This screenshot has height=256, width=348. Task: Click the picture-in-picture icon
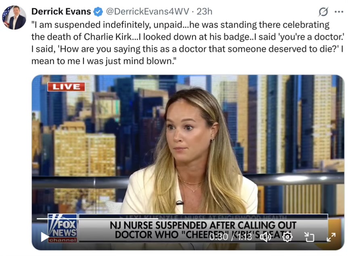[309, 237]
